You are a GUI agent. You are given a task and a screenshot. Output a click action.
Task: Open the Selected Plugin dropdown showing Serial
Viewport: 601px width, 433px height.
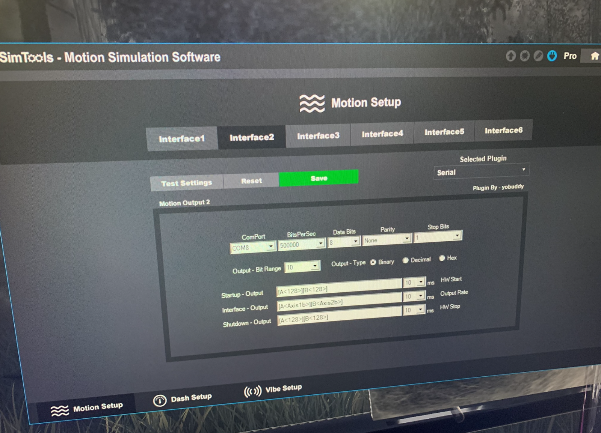(x=482, y=171)
